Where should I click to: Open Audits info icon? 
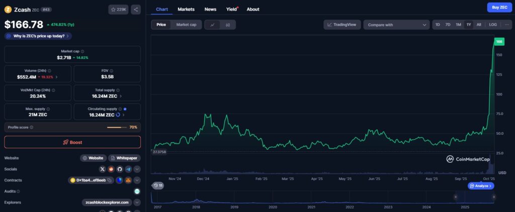click(18, 191)
